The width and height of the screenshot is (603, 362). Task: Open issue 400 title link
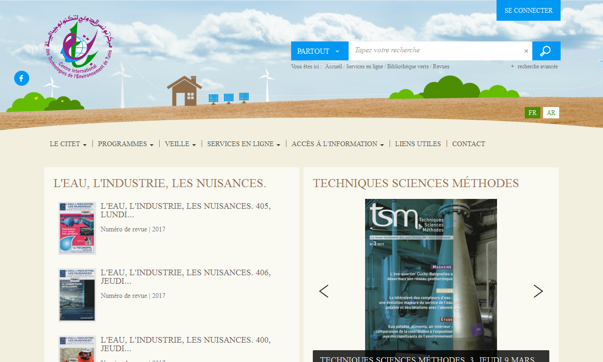[186, 344]
